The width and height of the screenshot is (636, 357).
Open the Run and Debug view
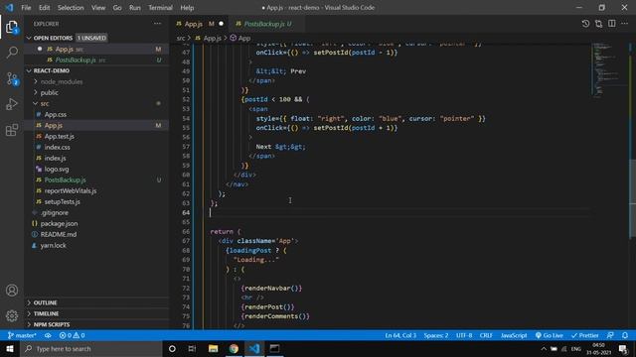(x=12, y=104)
